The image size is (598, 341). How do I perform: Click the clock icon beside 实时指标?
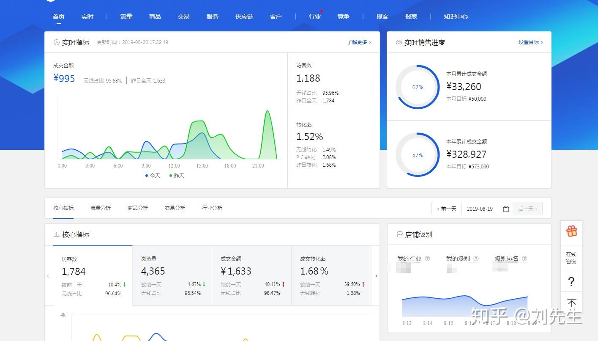click(57, 42)
